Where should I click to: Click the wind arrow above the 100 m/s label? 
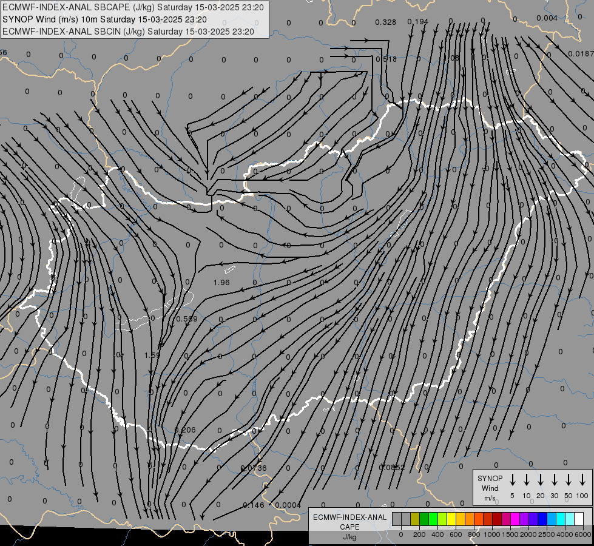[x=582, y=480]
